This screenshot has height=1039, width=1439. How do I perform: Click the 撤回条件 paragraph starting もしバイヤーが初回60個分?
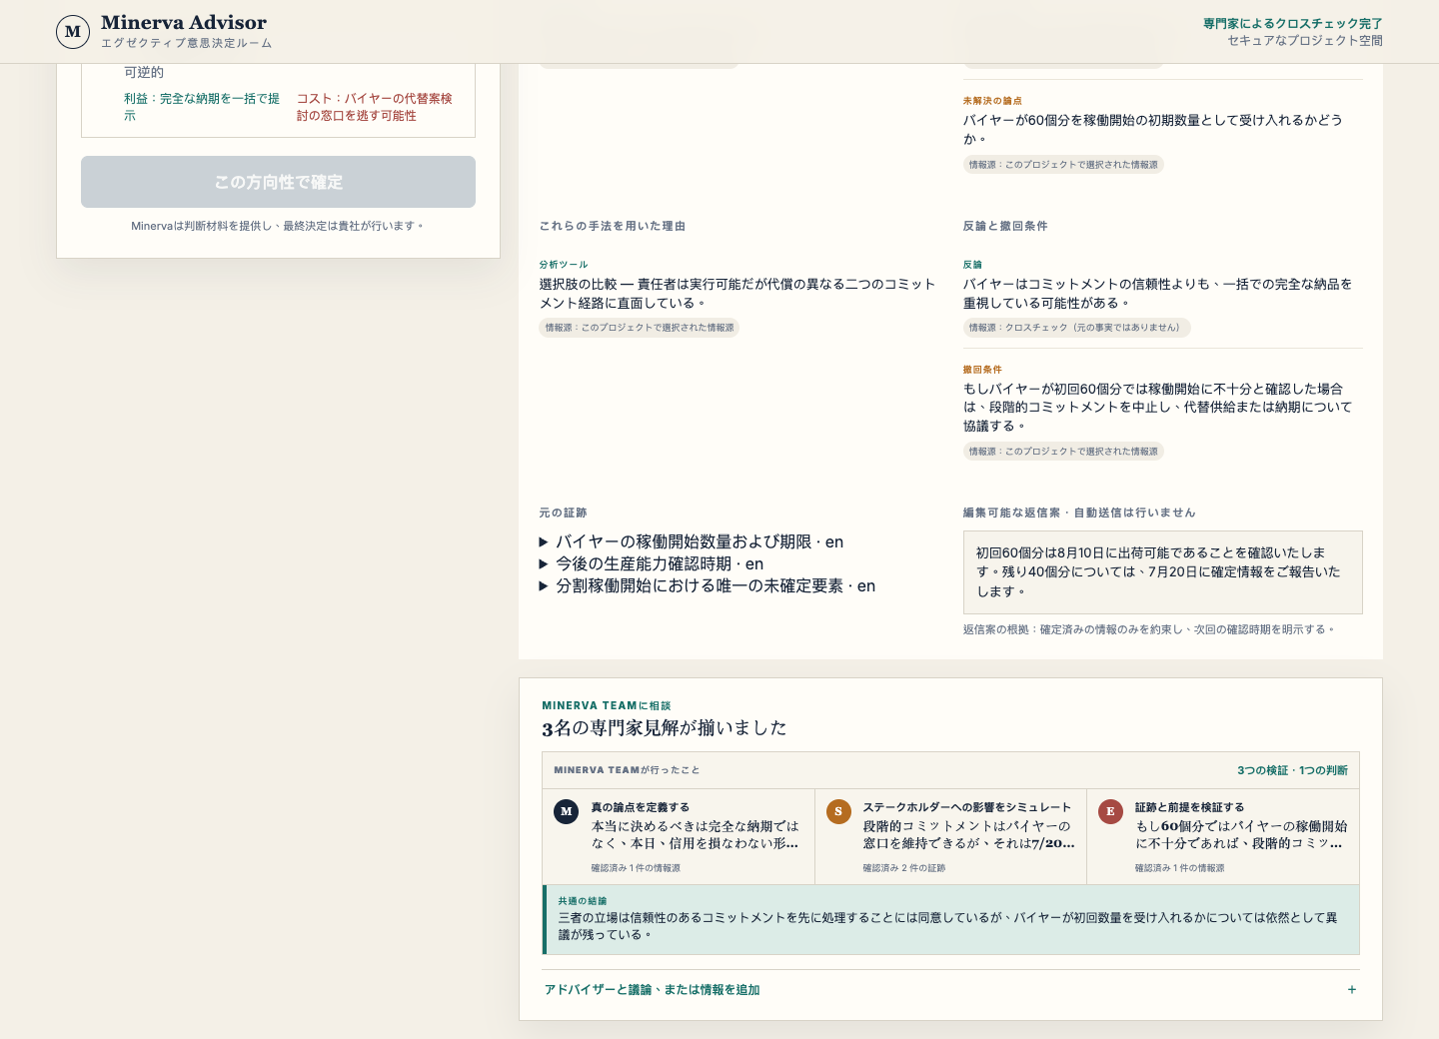click(1158, 408)
